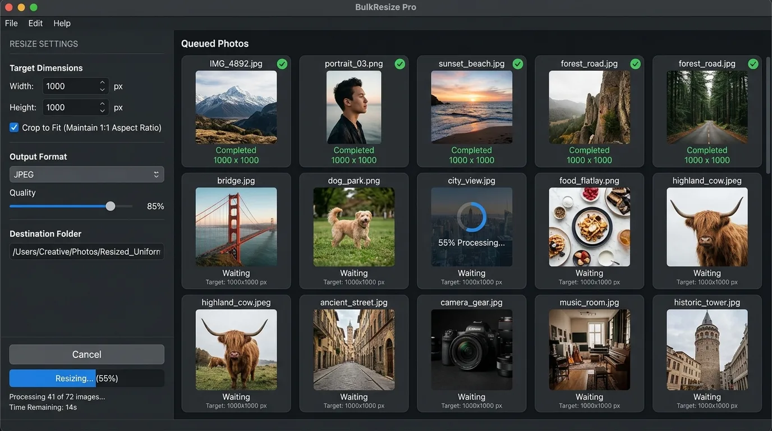Image resolution: width=772 pixels, height=431 pixels.
Task: Cancel the resize operation
Action: click(x=86, y=355)
